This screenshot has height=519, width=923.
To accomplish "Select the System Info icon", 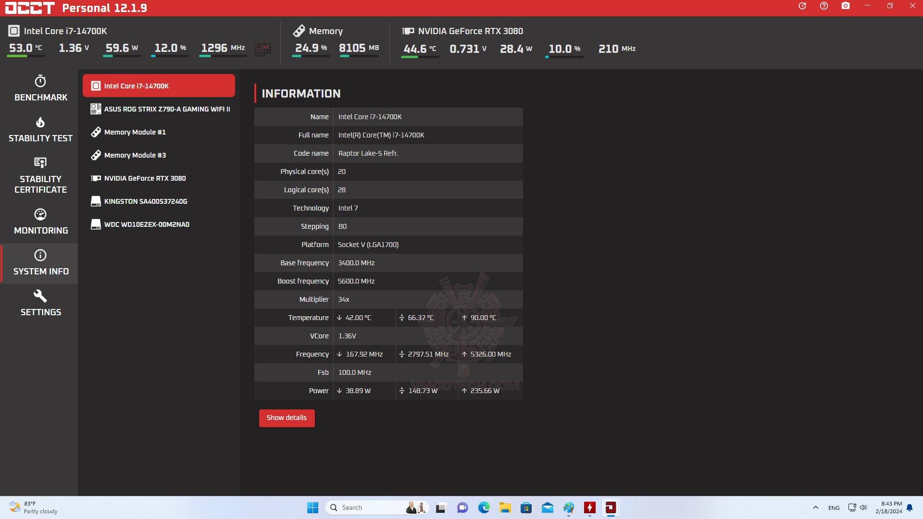I will coord(40,255).
